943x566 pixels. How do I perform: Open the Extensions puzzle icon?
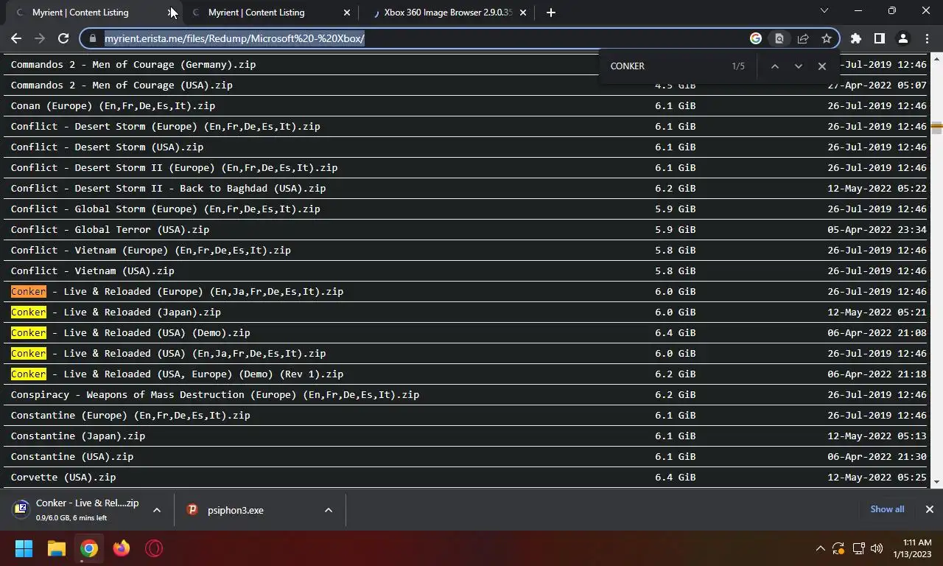point(855,38)
